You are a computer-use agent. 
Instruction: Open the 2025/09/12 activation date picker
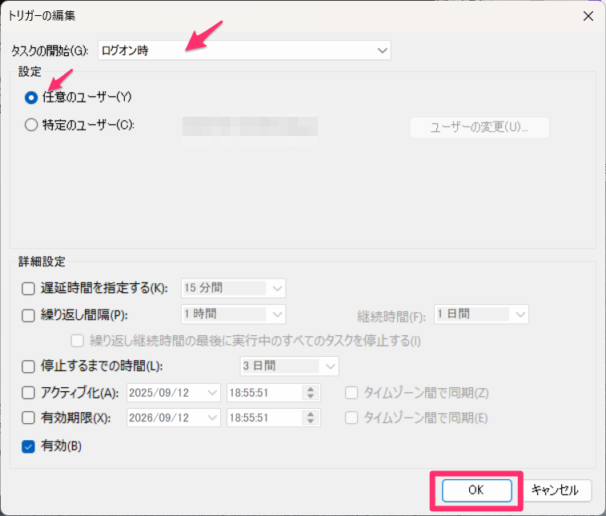212,392
